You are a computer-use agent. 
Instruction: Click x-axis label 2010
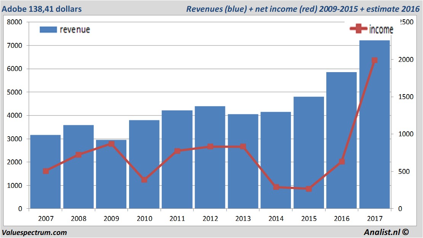coord(144,218)
